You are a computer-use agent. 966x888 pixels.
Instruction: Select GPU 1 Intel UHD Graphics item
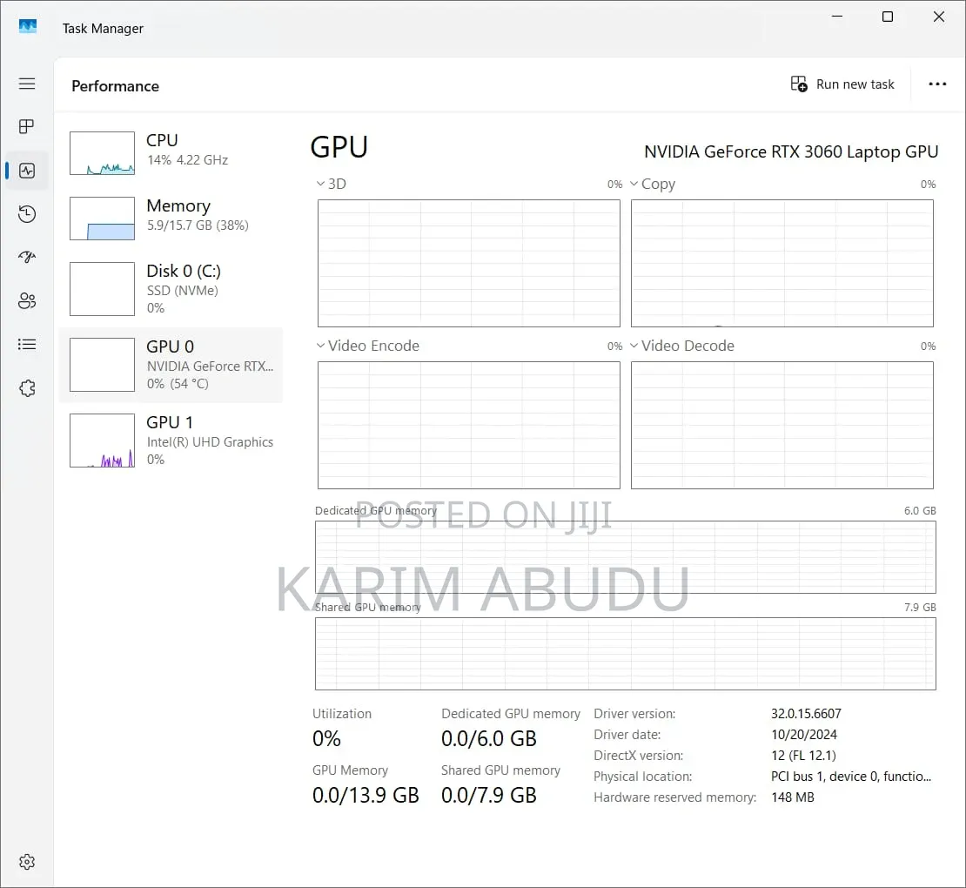tap(171, 441)
